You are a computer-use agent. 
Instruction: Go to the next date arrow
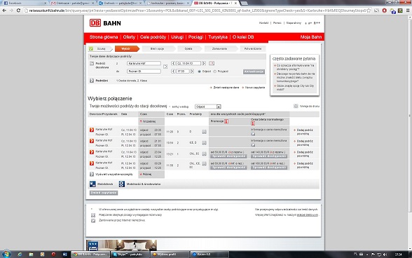pyautogui.click(x=204, y=63)
